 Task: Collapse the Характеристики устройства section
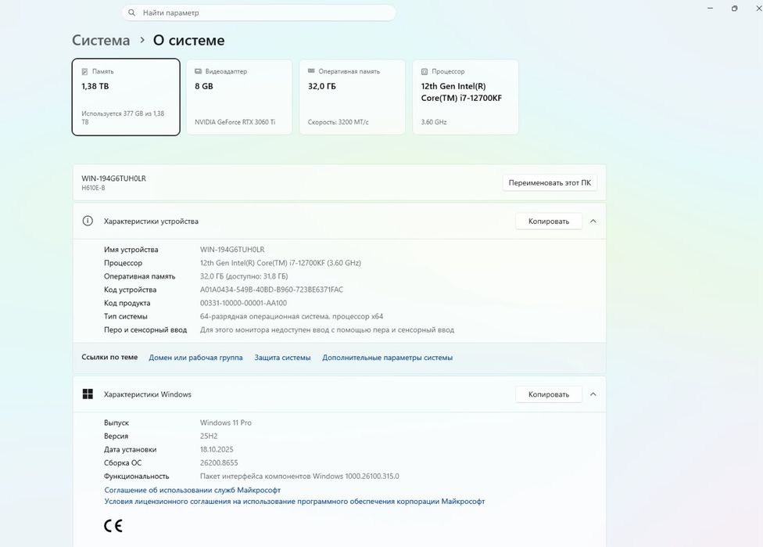(593, 221)
